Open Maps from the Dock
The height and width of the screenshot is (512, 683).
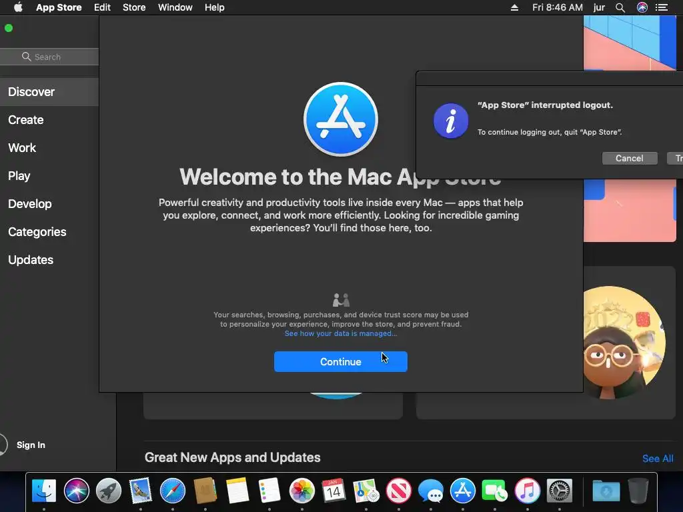(x=366, y=491)
